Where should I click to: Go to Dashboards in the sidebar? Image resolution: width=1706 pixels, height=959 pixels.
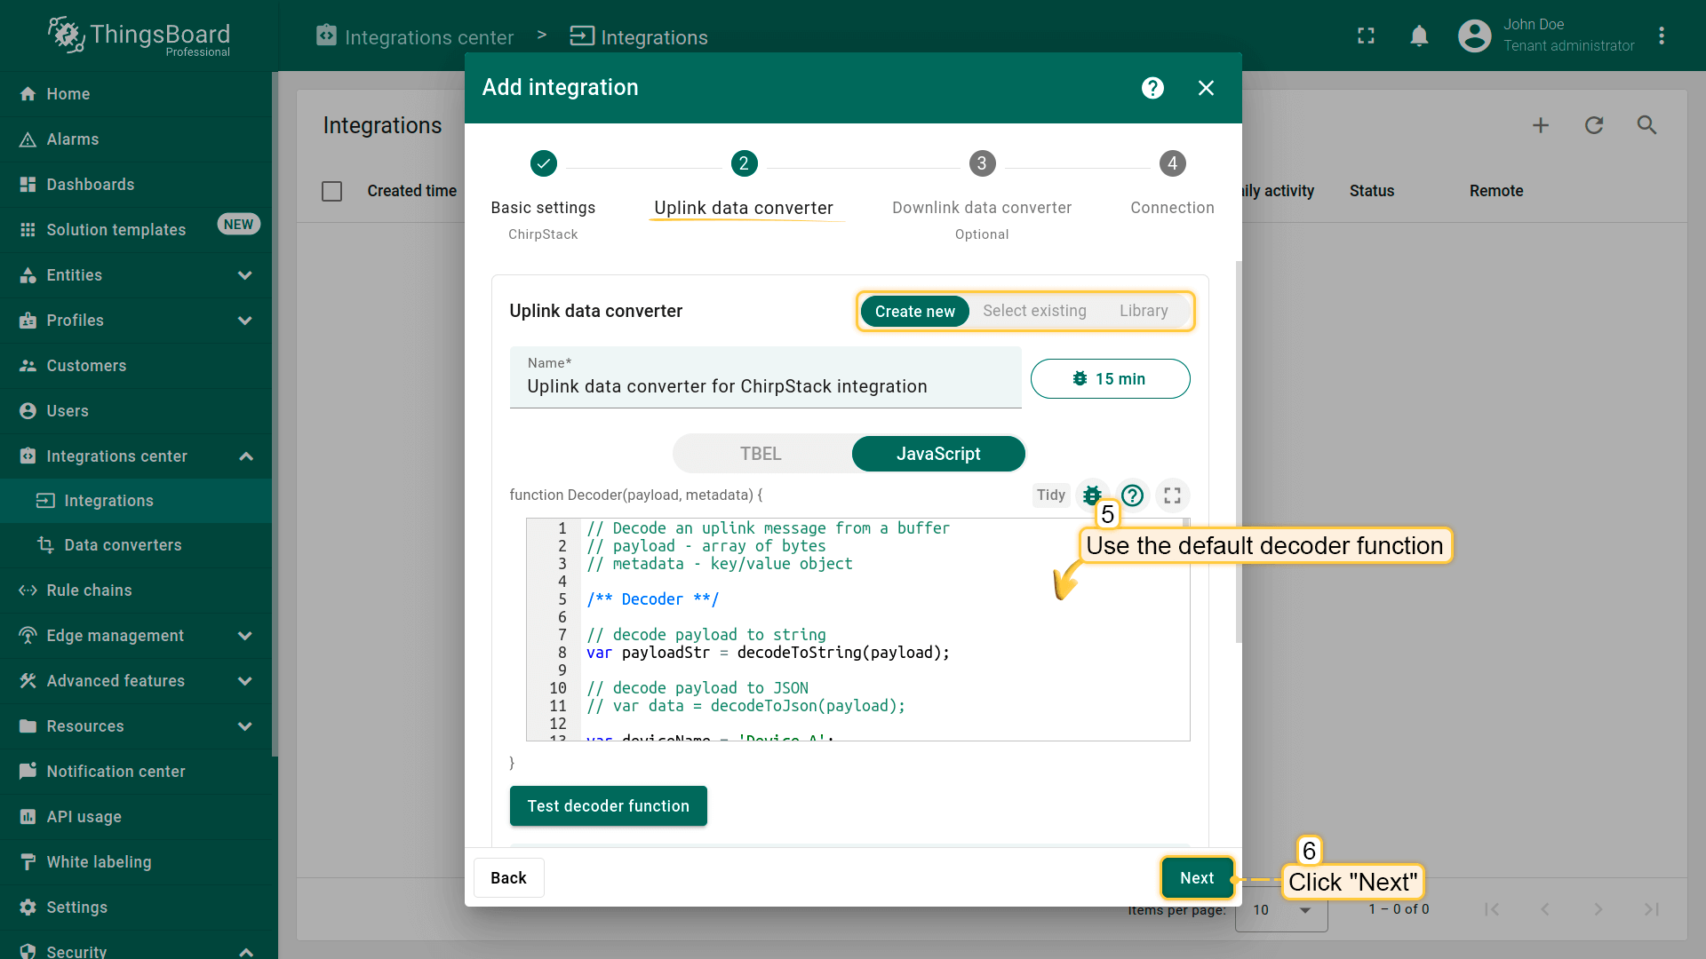pos(136,185)
